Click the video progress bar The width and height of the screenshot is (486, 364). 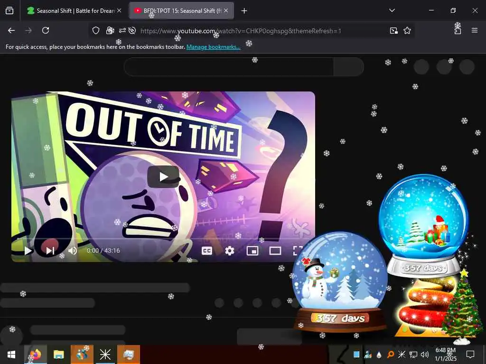[163, 239]
